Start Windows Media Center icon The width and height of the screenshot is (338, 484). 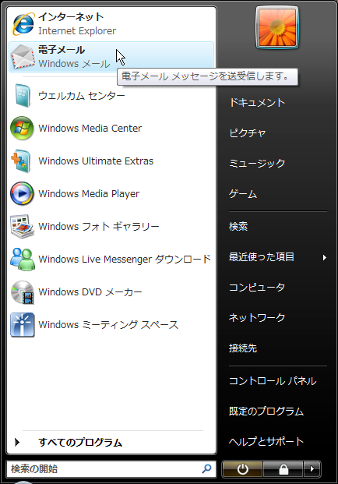pyautogui.click(x=22, y=128)
